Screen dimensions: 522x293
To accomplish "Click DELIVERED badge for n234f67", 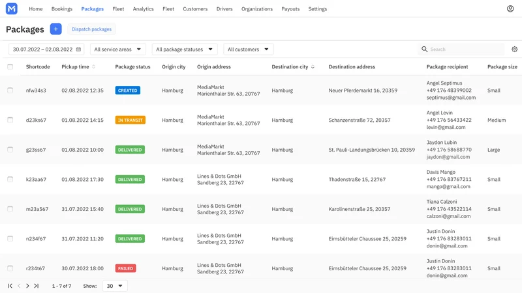I will click(x=130, y=239).
